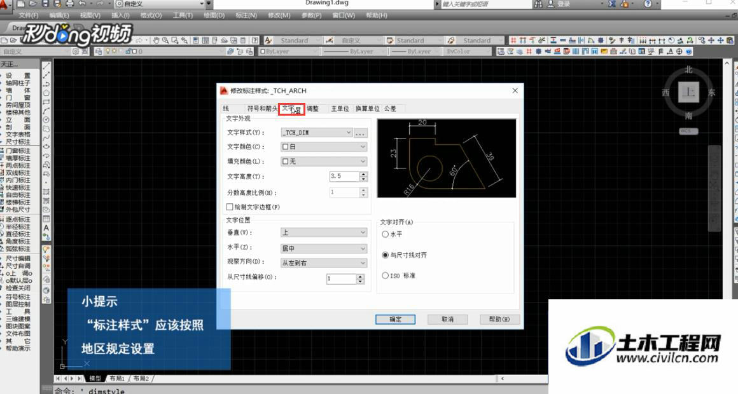This screenshot has height=394, width=738.
Task: Open the ByLayer linetype dropdown
Action: (x=354, y=51)
